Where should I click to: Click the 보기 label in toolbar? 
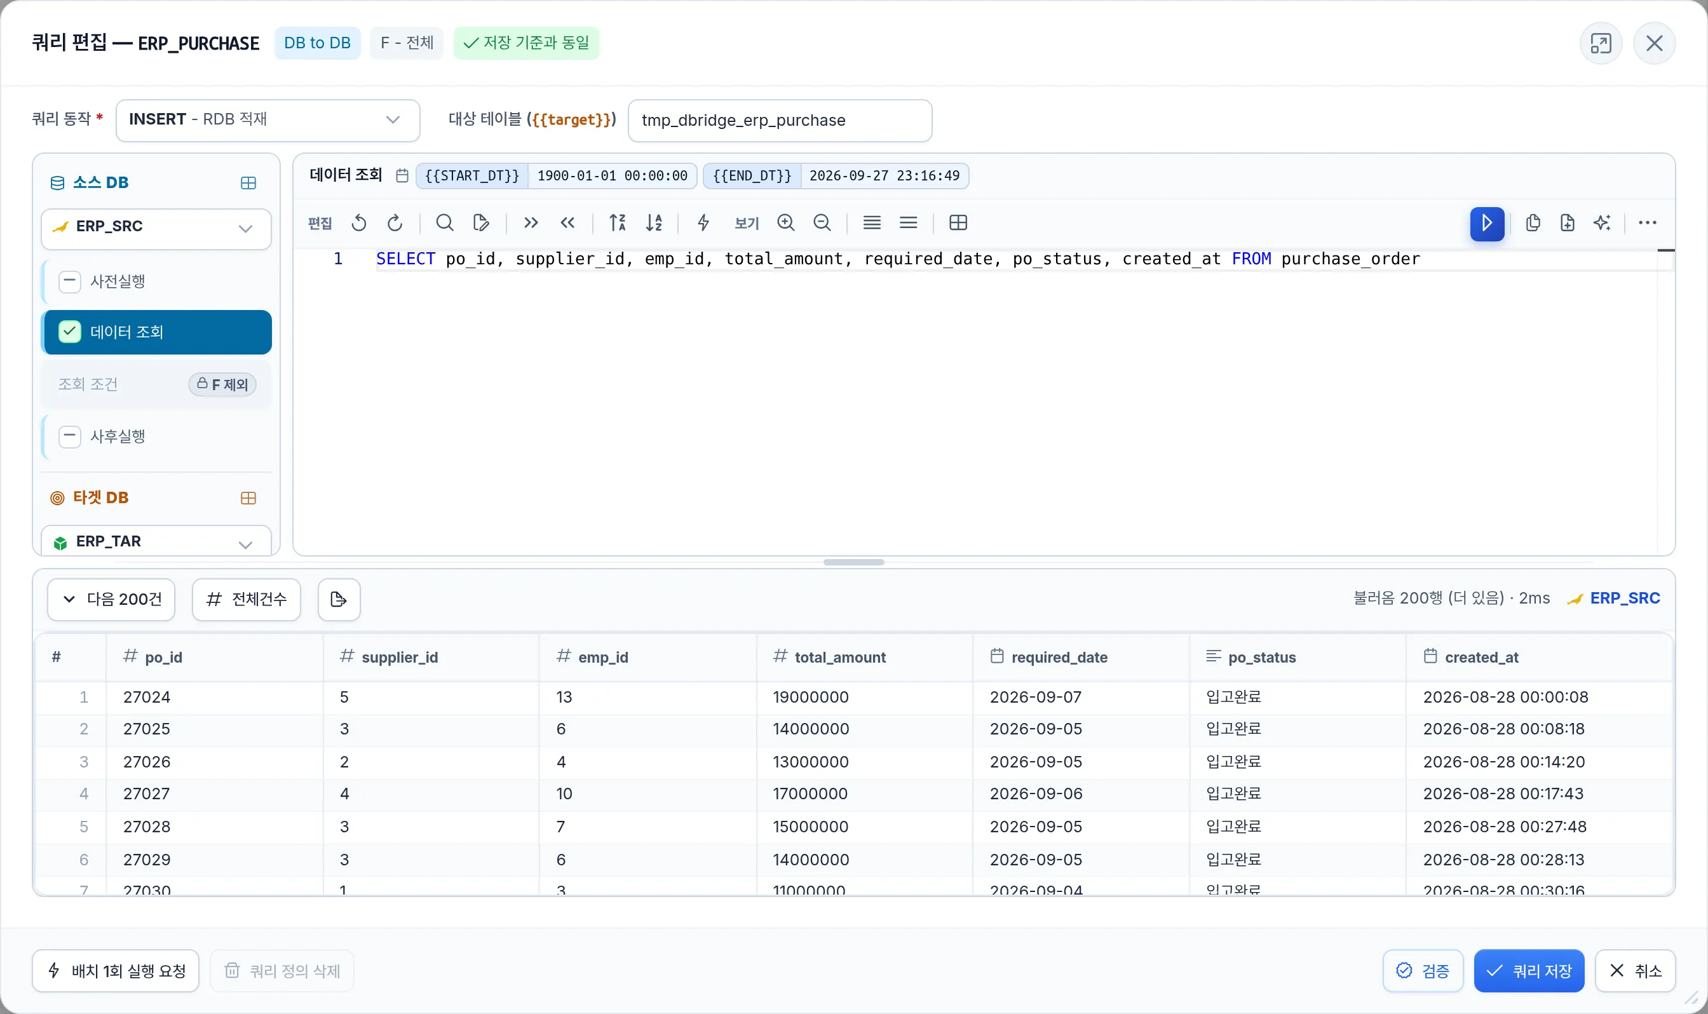[747, 224]
